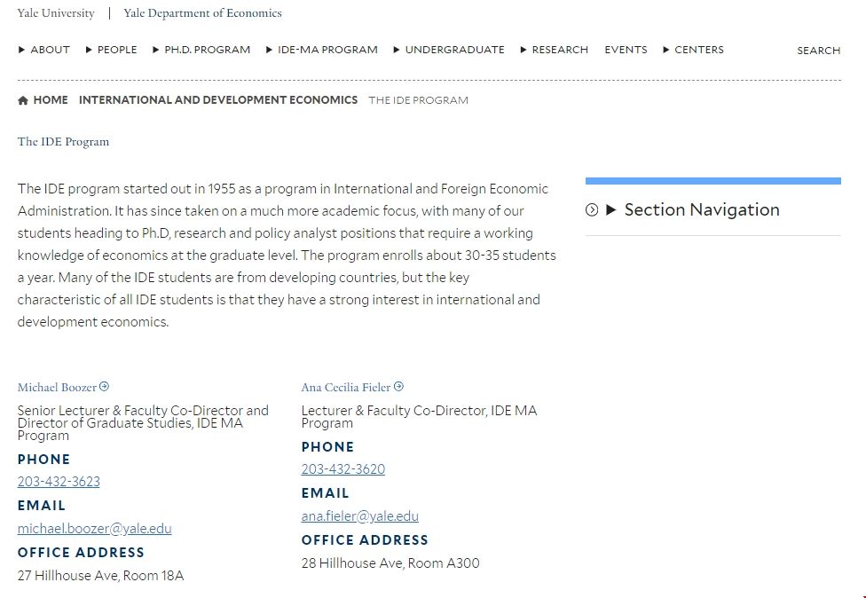The height and width of the screenshot is (598, 866).
Task: Click the Search button
Action: point(818,51)
